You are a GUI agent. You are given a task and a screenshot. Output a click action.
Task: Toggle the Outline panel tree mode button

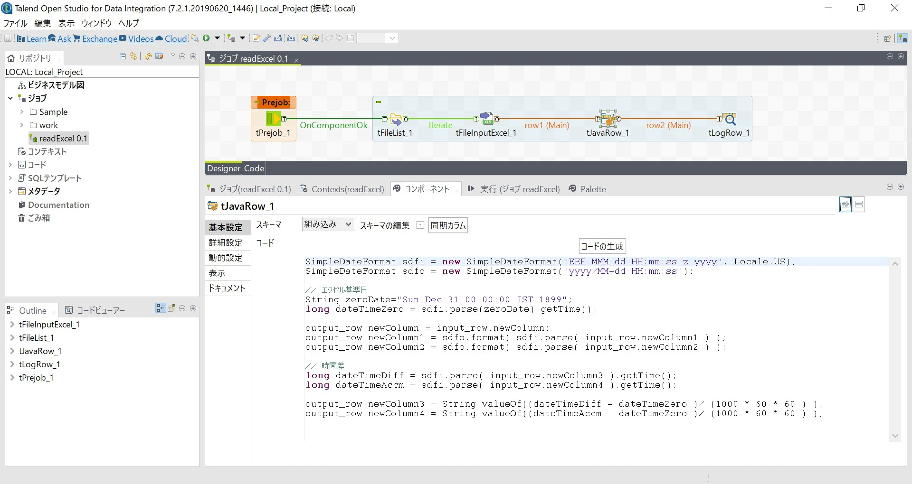coord(161,308)
